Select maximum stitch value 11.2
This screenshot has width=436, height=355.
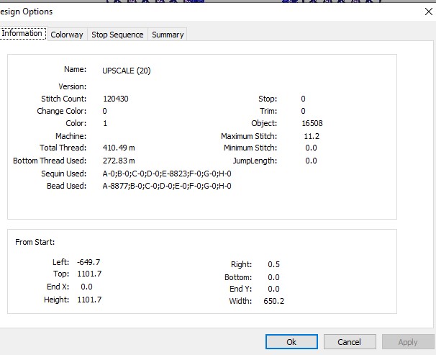[x=312, y=136]
